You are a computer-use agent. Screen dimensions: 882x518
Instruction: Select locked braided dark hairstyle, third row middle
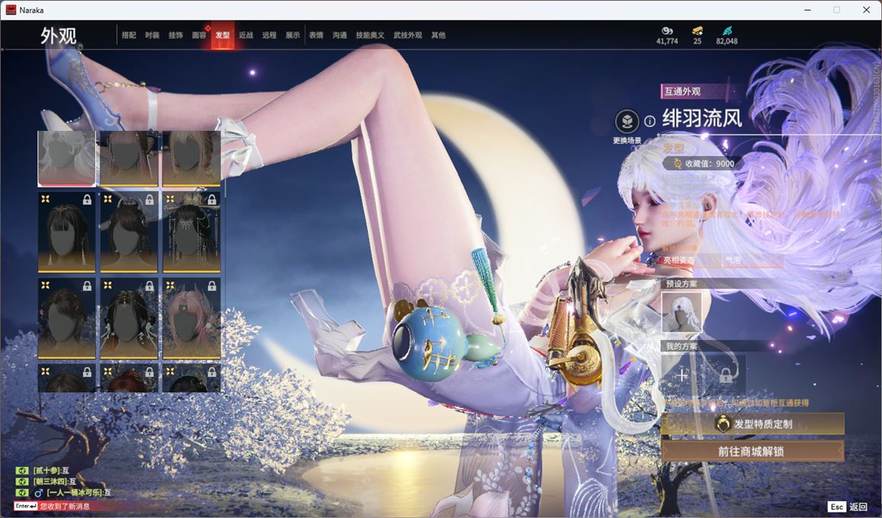129,318
